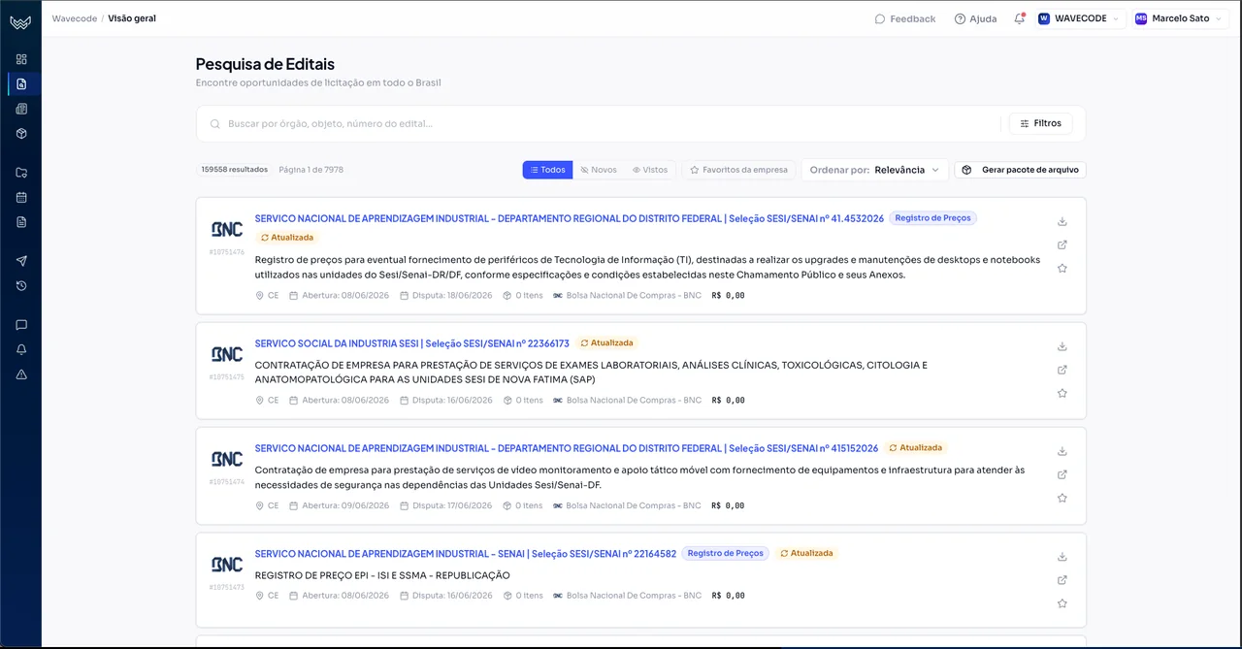1242x649 pixels.
Task: Open the Marcelo Sato user menu
Action: (x=1180, y=18)
